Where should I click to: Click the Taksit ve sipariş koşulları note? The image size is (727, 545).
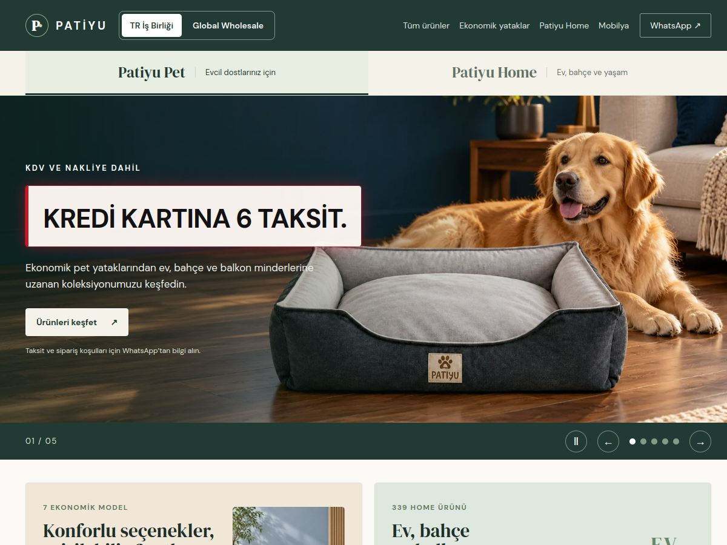[113, 351]
